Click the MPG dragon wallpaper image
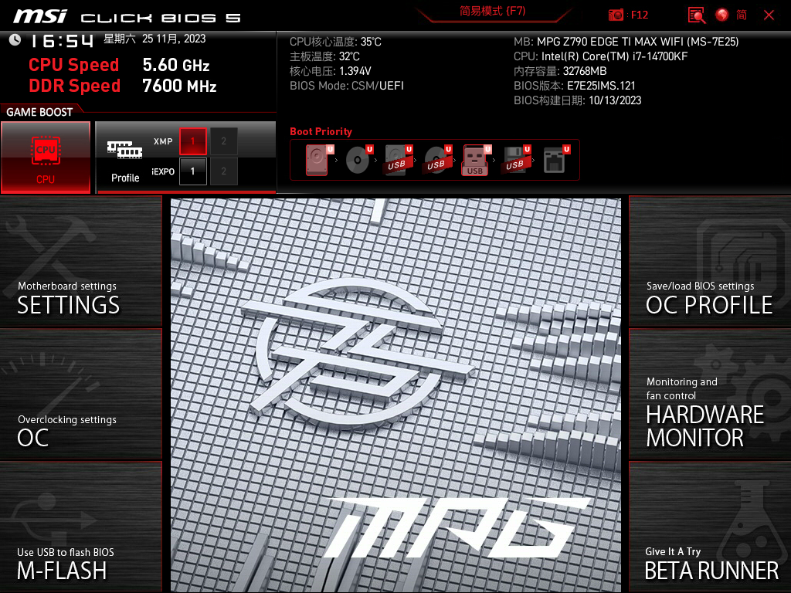The image size is (791, 593). click(x=395, y=395)
